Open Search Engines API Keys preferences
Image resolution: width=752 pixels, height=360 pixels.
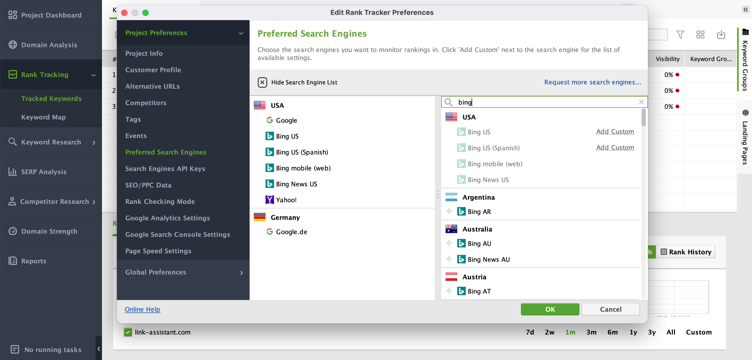point(165,169)
